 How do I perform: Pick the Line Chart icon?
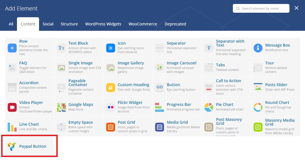coord(12,127)
